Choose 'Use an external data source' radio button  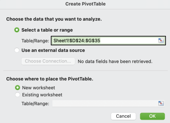pyautogui.click(x=17, y=50)
